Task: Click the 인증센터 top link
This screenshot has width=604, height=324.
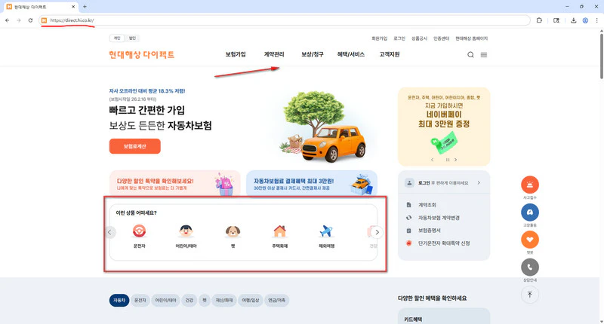Action: [x=442, y=38]
